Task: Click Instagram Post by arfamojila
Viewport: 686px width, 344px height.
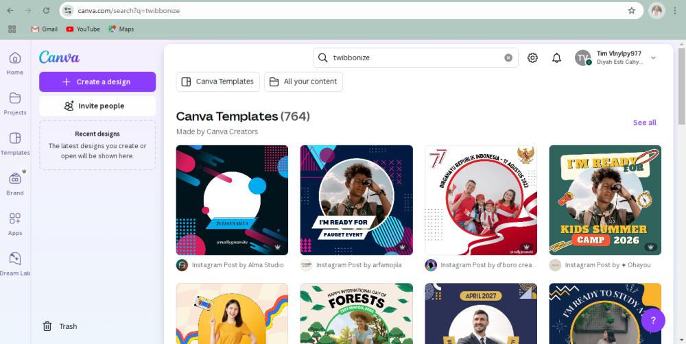Action: coord(359,265)
